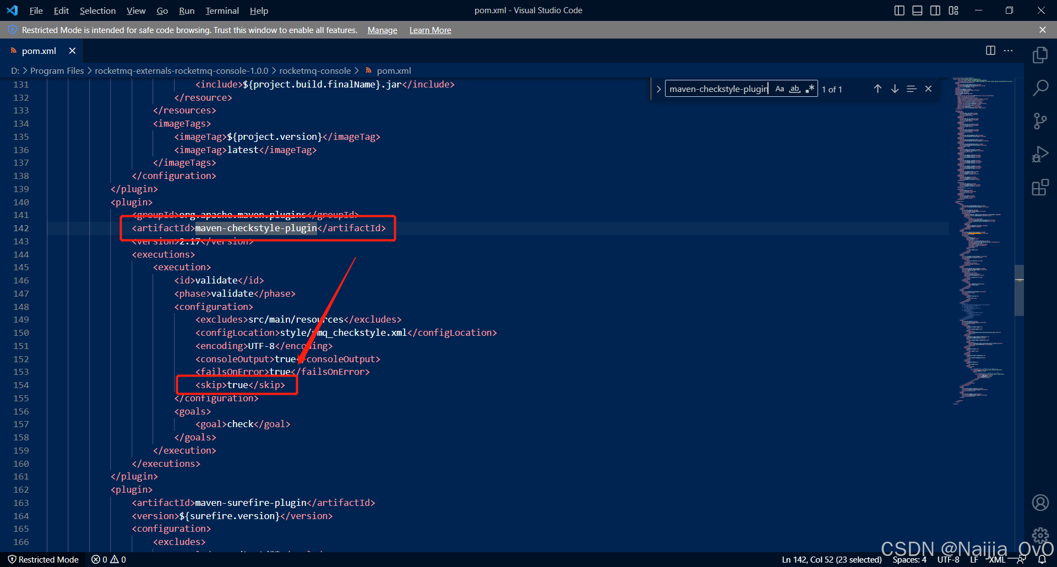Click the vertical scrollbar thumb
Viewport: 1057px width, 567px height.
[1019, 290]
